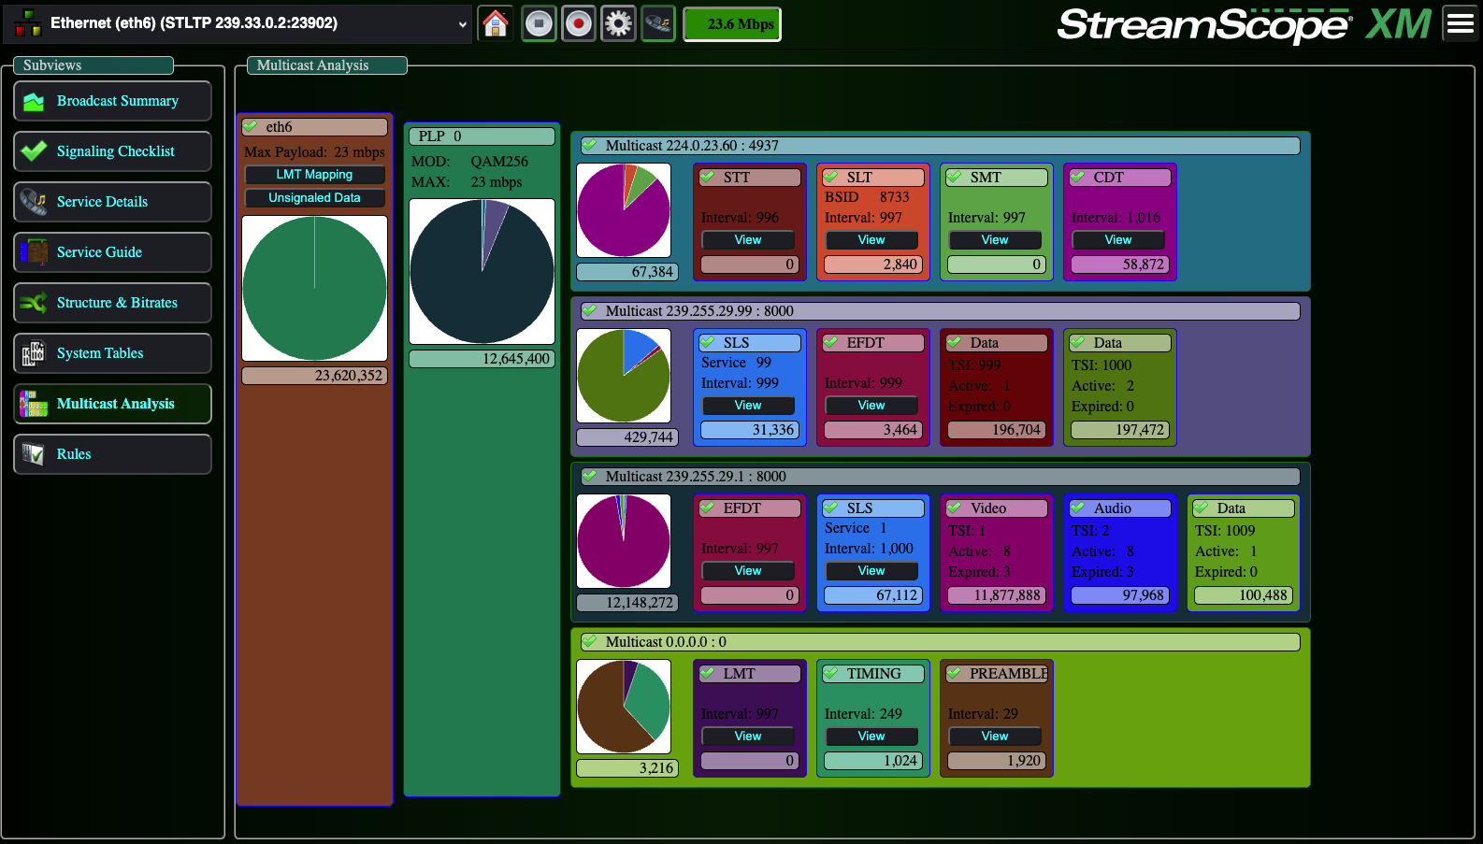The width and height of the screenshot is (1483, 844).
Task: Click the pie chart for Multicast 0.0.0.0
Action: click(624, 707)
